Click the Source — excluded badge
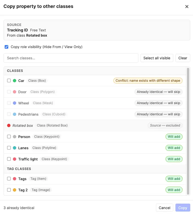Image resolution: width=193 pixels, height=214 pixels. click(165, 125)
